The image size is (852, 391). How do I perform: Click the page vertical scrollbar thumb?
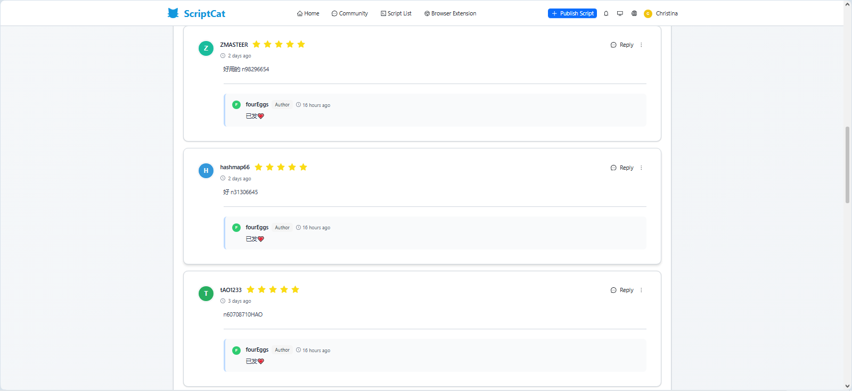[x=847, y=165]
